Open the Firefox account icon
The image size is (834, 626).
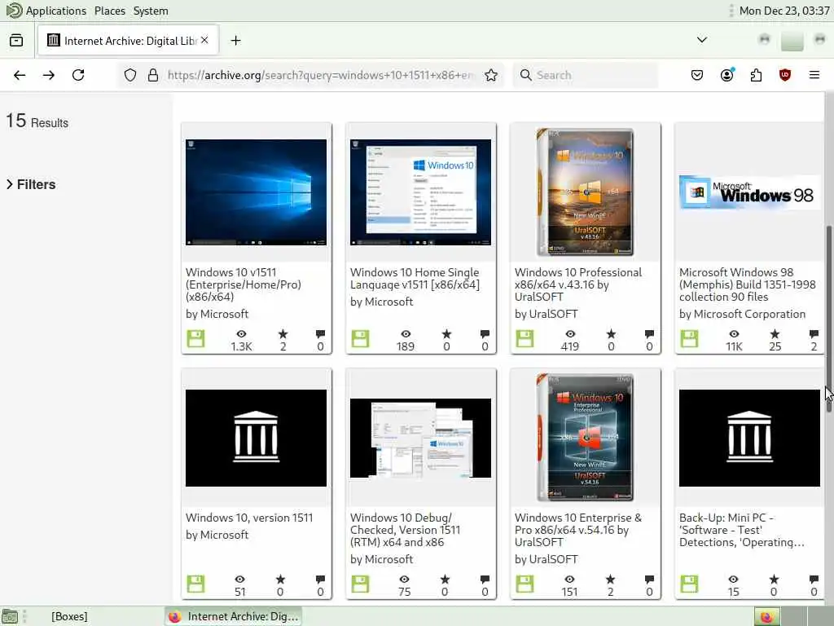pos(727,75)
